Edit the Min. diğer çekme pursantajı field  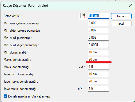tap(98, 30)
